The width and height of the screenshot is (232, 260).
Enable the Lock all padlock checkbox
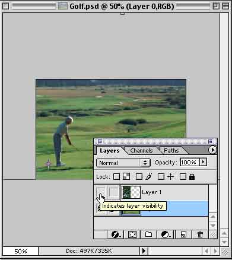tap(183, 176)
